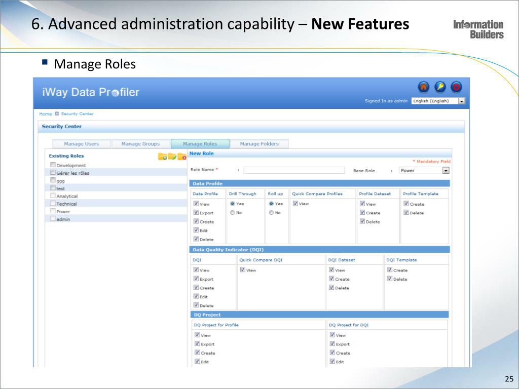The height and width of the screenshot is (389, 519).
Task: Uncheck View under the Data Profile column
Action: (196, 204)
